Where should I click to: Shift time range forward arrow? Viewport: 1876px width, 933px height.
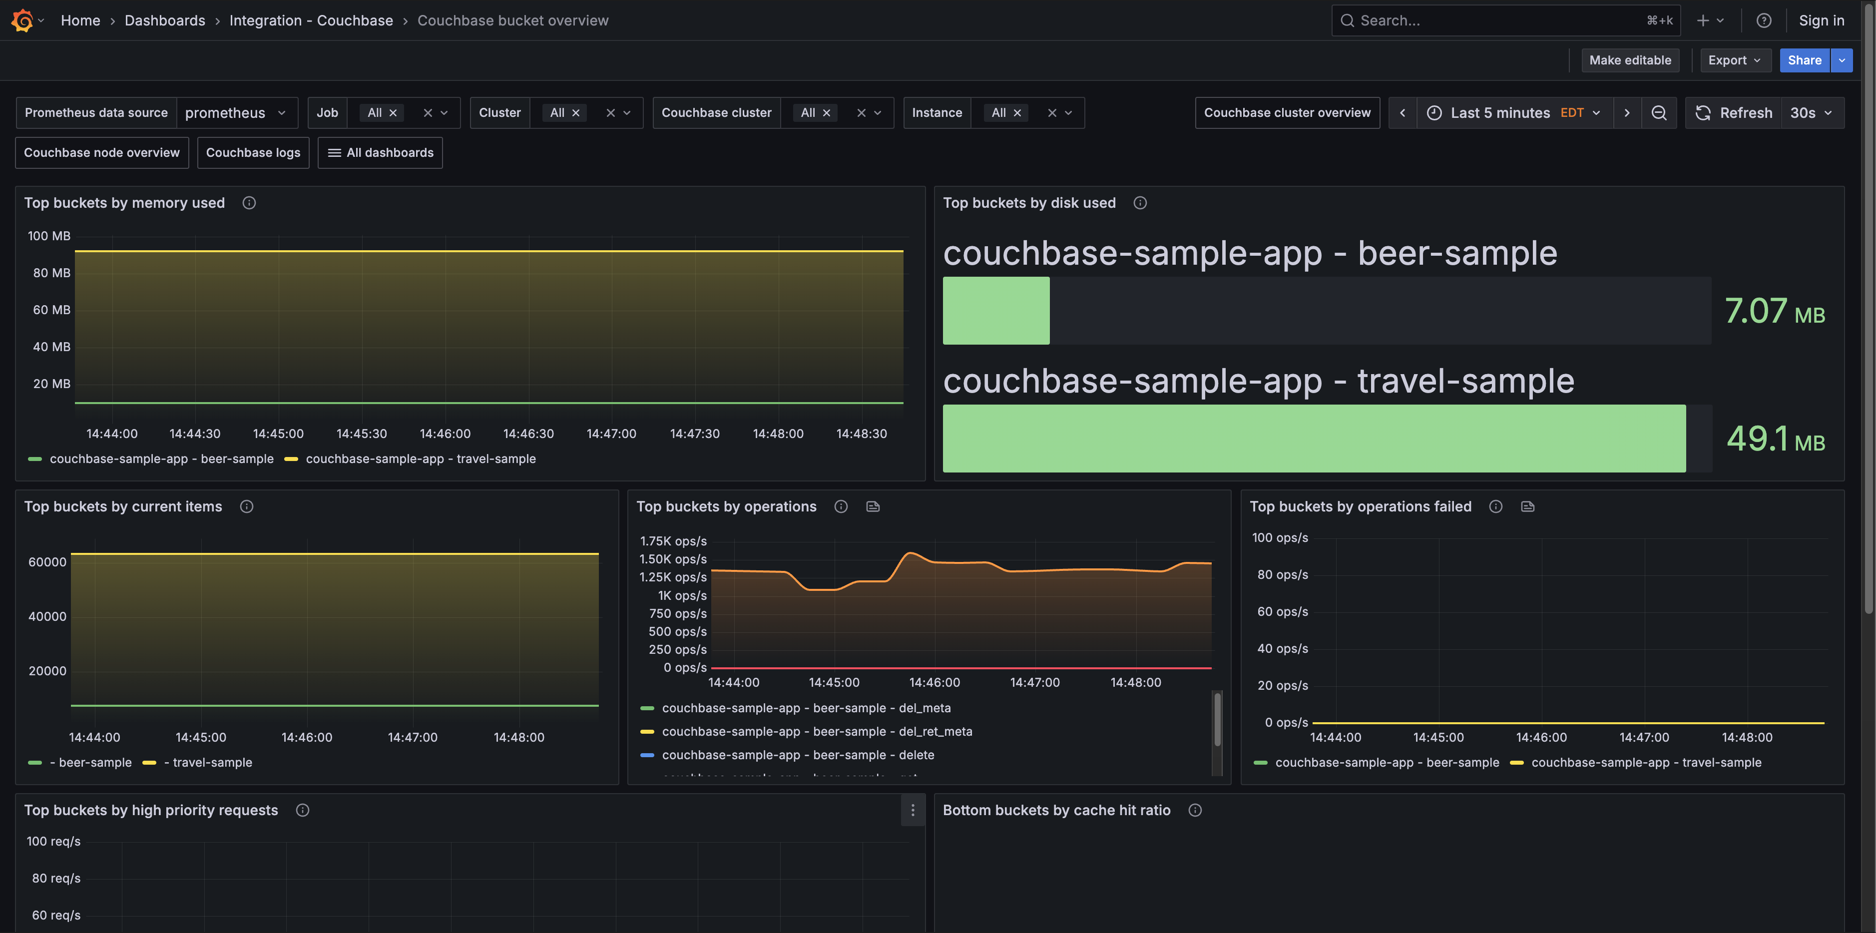pyautogui.click(x=1626, y=113)
